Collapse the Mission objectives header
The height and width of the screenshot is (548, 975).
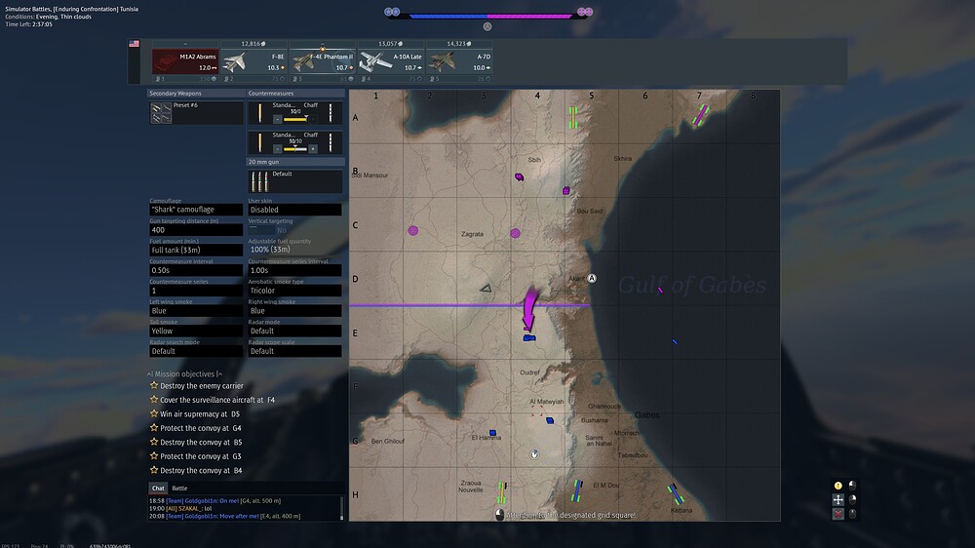[184, 373]
